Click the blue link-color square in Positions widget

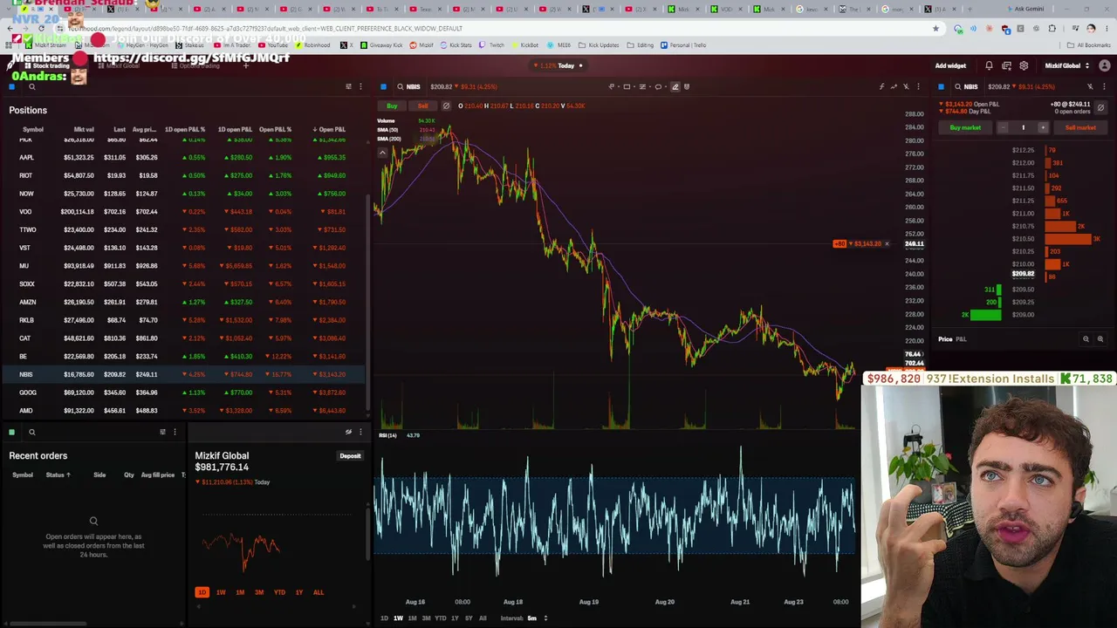point(12,86)
